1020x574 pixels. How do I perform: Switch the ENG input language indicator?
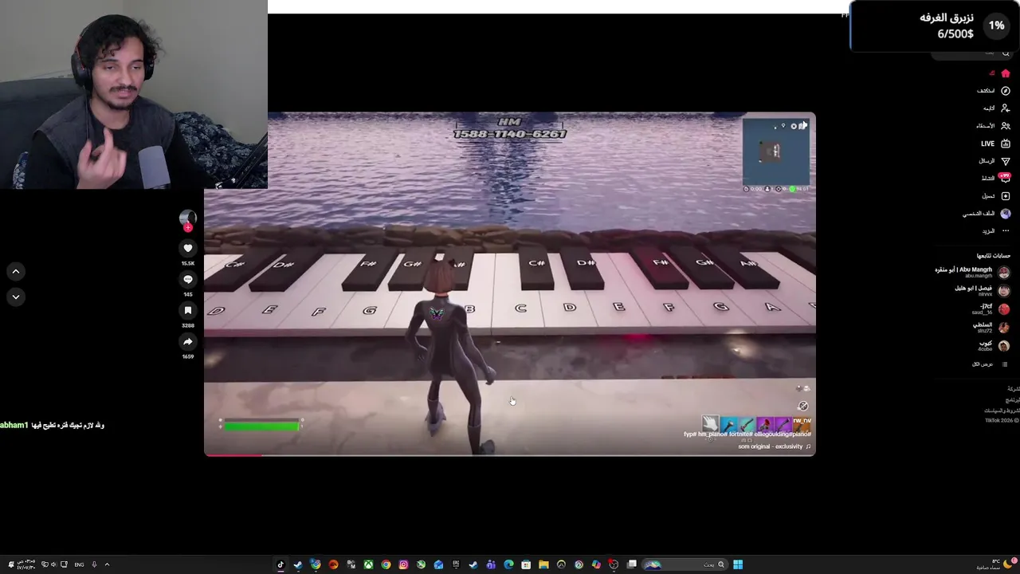tap(79, 564)
